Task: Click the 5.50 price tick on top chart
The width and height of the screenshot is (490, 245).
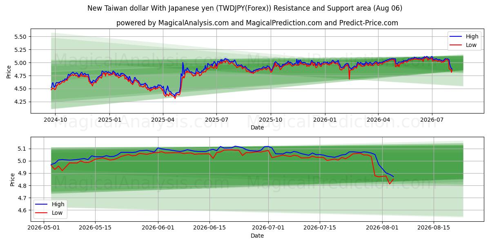Action: pyautogui.click(x=20, y=37)
